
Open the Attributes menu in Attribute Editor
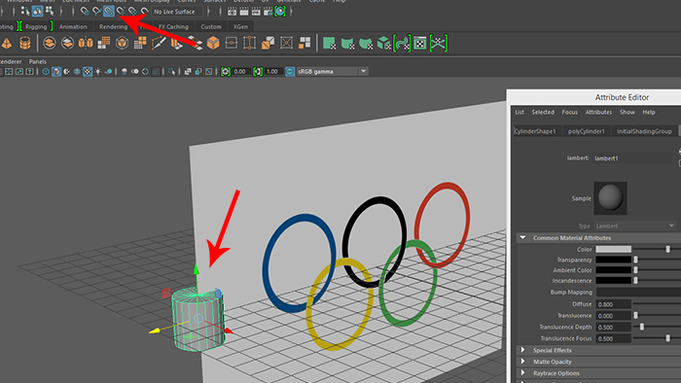coord(598,113)
